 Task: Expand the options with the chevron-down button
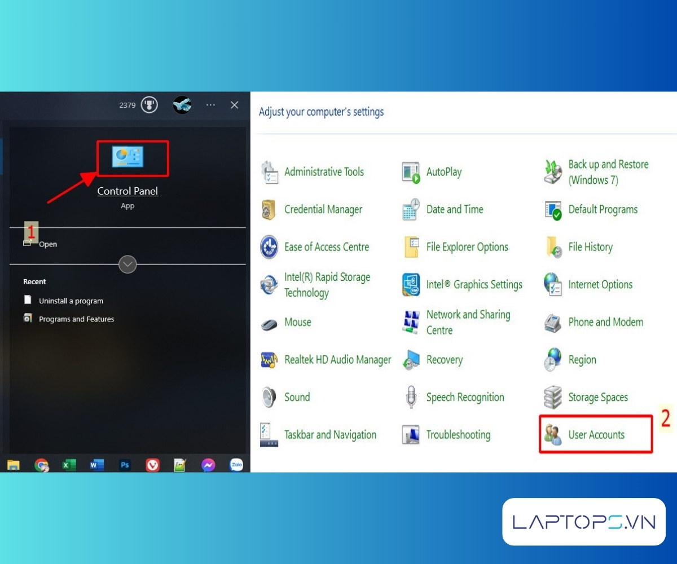tap(128, 264)
